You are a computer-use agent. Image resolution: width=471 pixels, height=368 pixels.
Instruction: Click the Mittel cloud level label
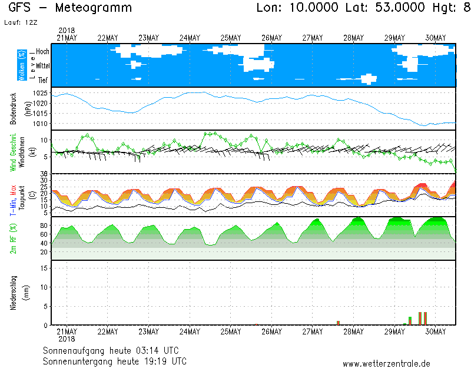[42, 66]
